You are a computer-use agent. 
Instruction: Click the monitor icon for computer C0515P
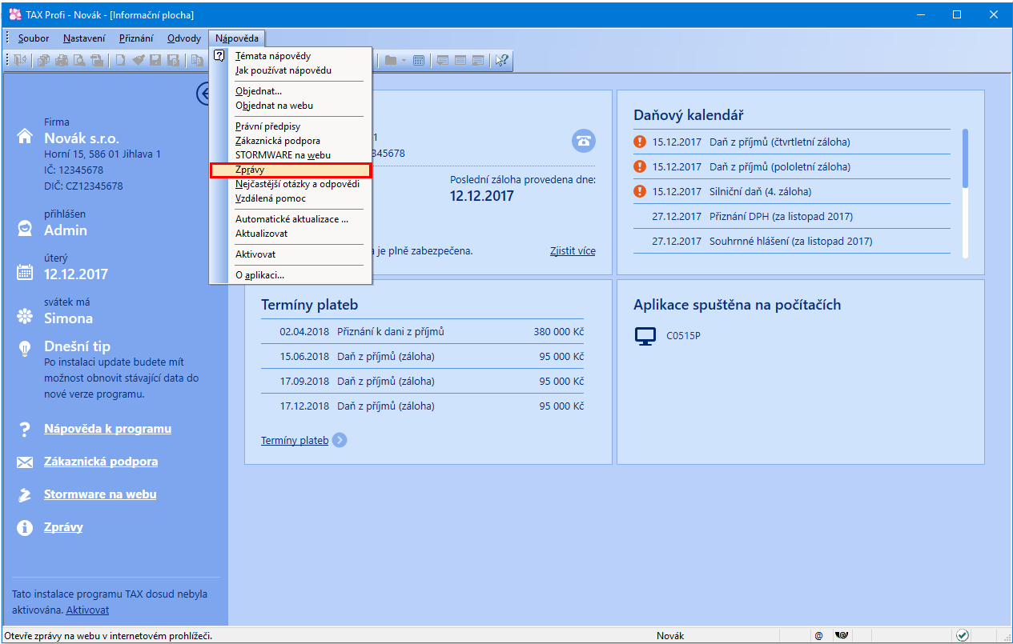tap(645, 336)
